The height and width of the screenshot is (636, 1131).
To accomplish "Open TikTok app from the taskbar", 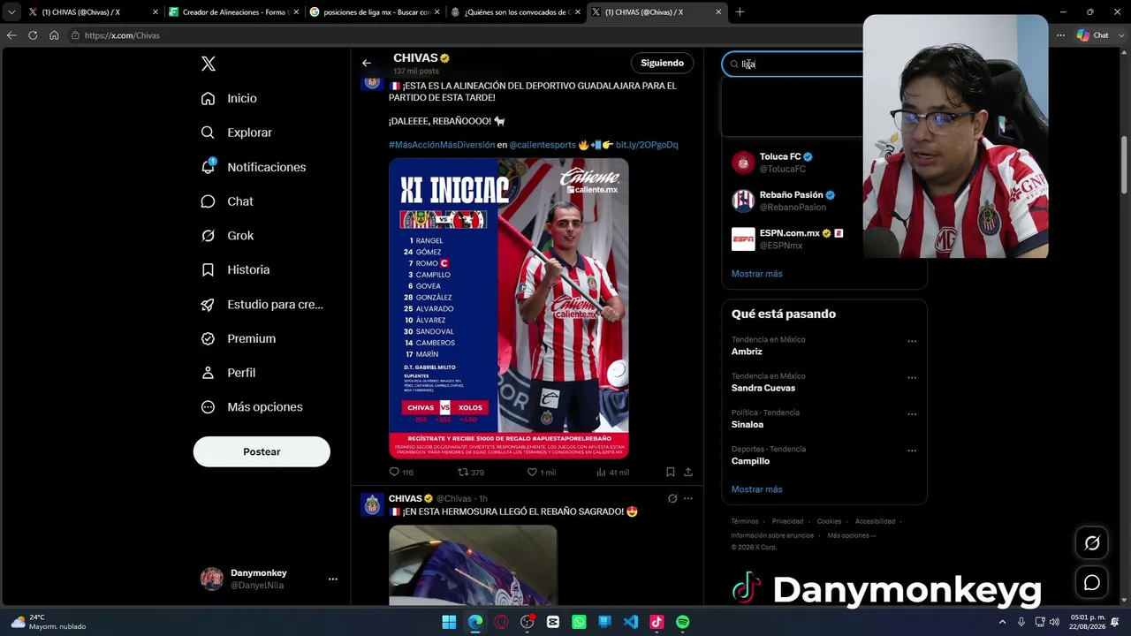I will [657, 622].
